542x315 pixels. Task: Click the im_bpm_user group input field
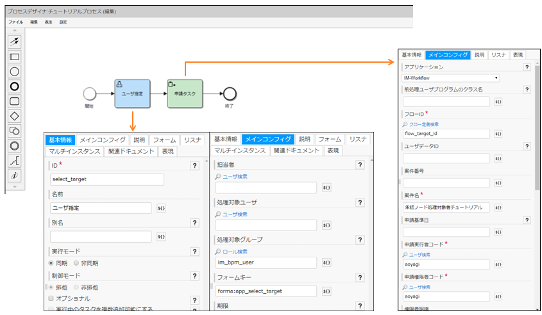coord(266,262)
